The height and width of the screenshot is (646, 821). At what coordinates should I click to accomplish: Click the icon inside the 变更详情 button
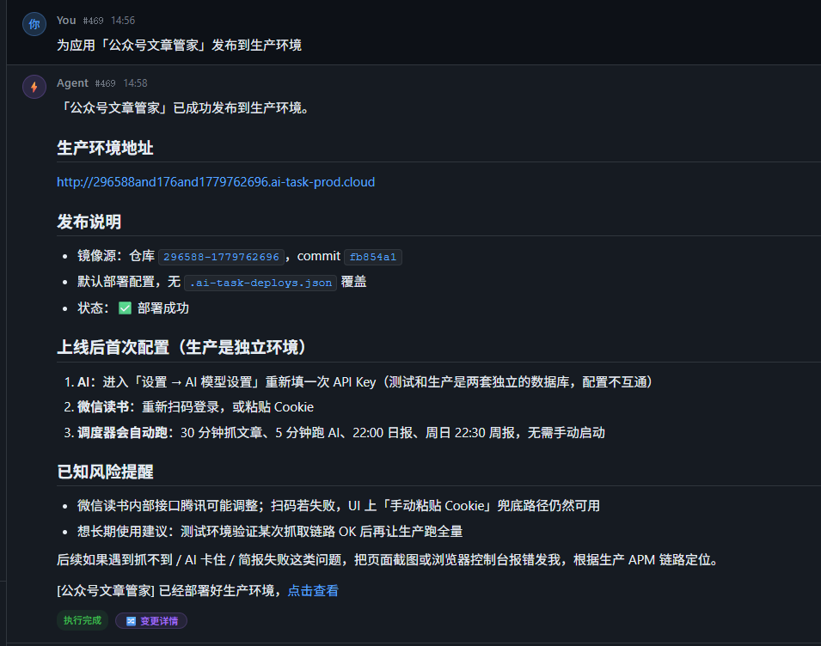pos(131,621)
